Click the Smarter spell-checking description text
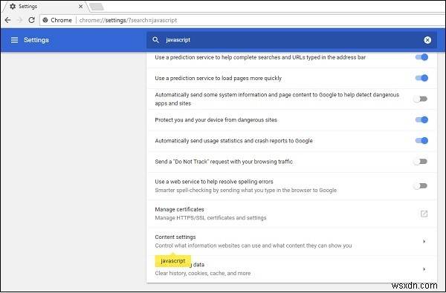 click(245, 190)
